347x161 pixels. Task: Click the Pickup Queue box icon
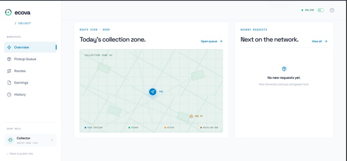tap(9, 59)
